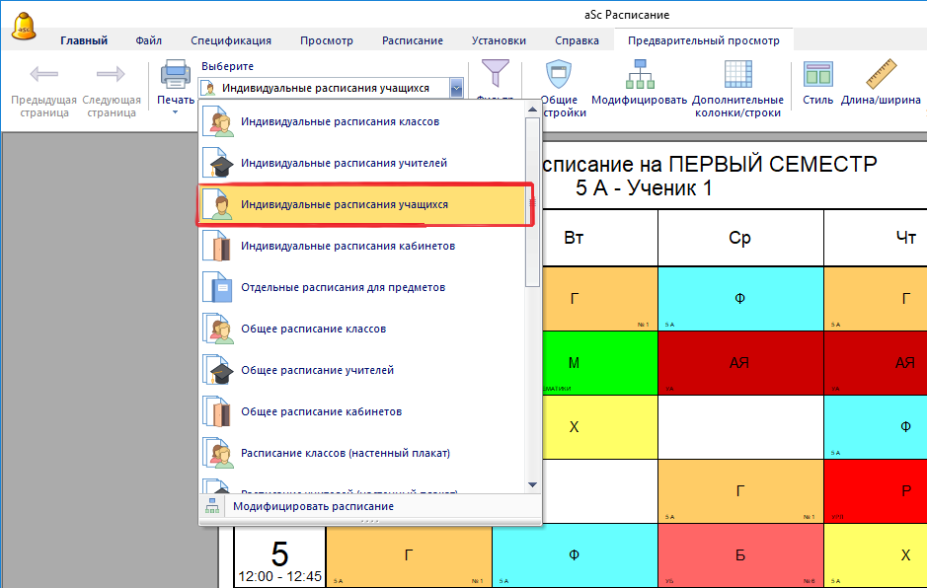This screenshot has width=927, height=588.
Task: Switch to the Расписание ribbon tab
Action: 413,40
